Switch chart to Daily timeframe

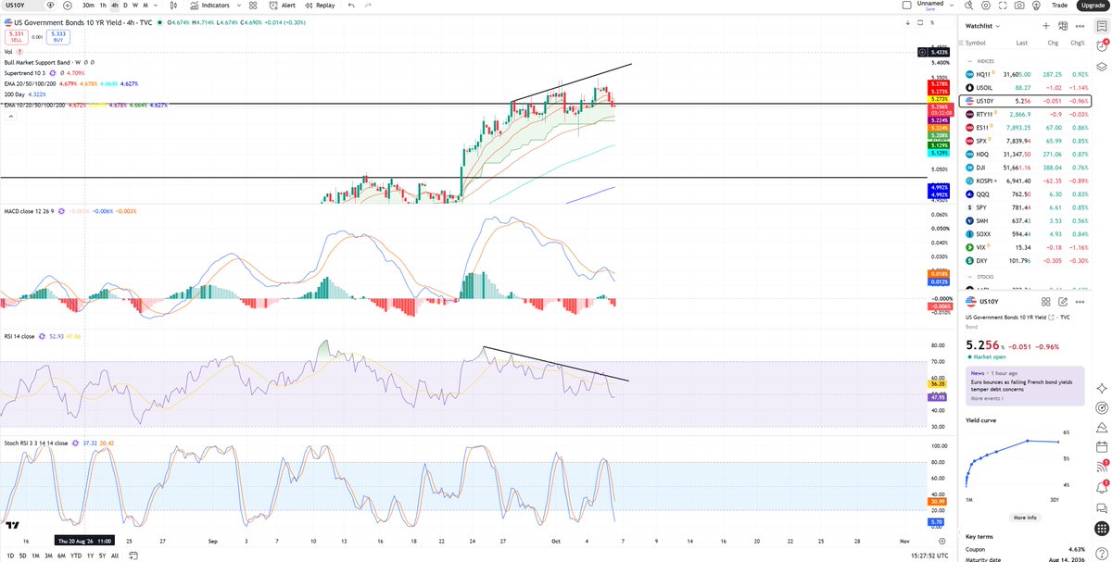coord(124,5)
